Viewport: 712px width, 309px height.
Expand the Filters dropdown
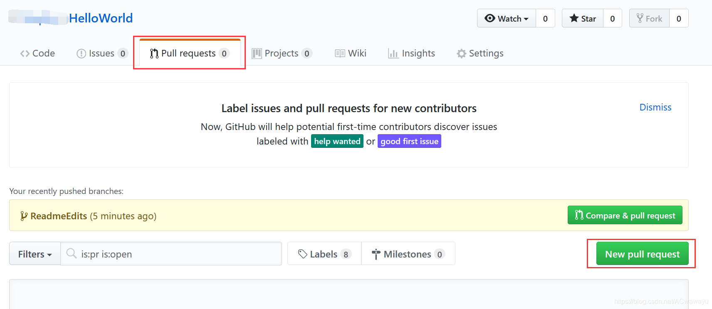[35, 254]
